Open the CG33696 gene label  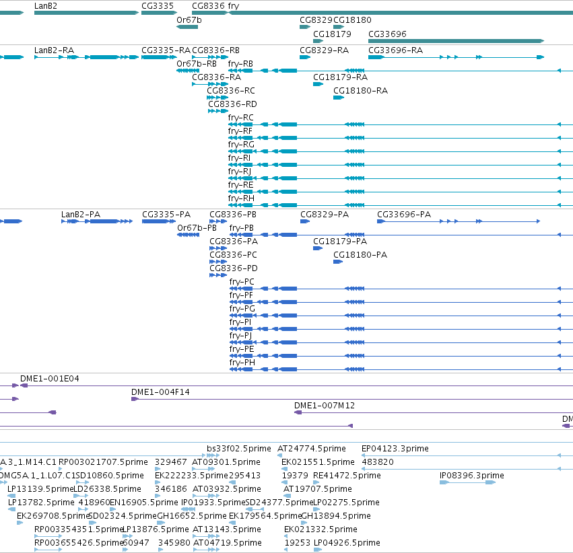(387, 34)
